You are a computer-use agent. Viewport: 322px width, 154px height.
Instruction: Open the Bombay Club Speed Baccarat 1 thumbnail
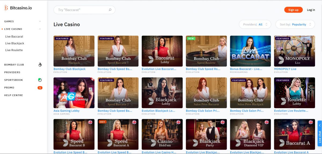118,51
